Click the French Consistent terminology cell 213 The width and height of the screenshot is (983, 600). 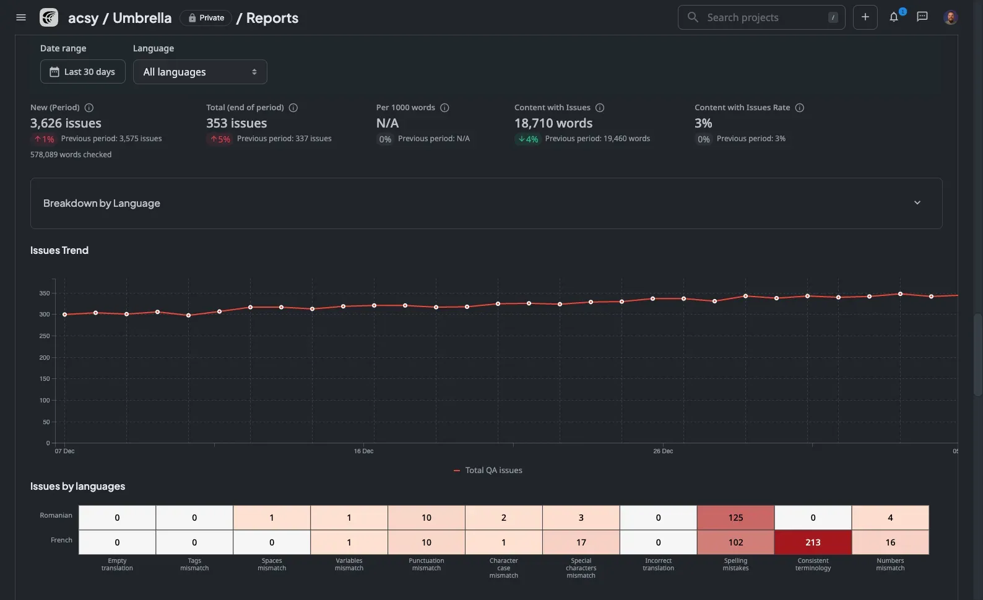[812, 542]
